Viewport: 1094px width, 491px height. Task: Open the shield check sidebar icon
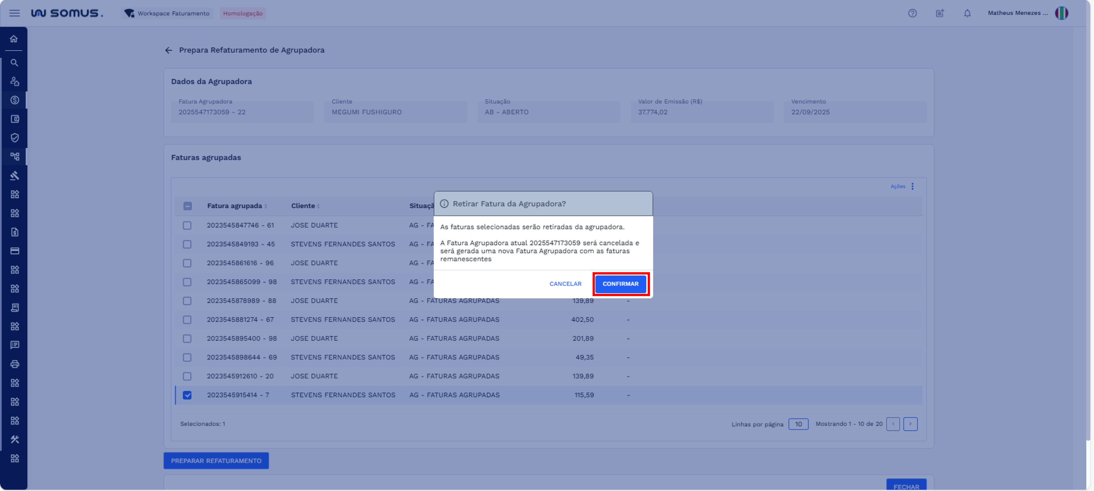tap(14, 138)
